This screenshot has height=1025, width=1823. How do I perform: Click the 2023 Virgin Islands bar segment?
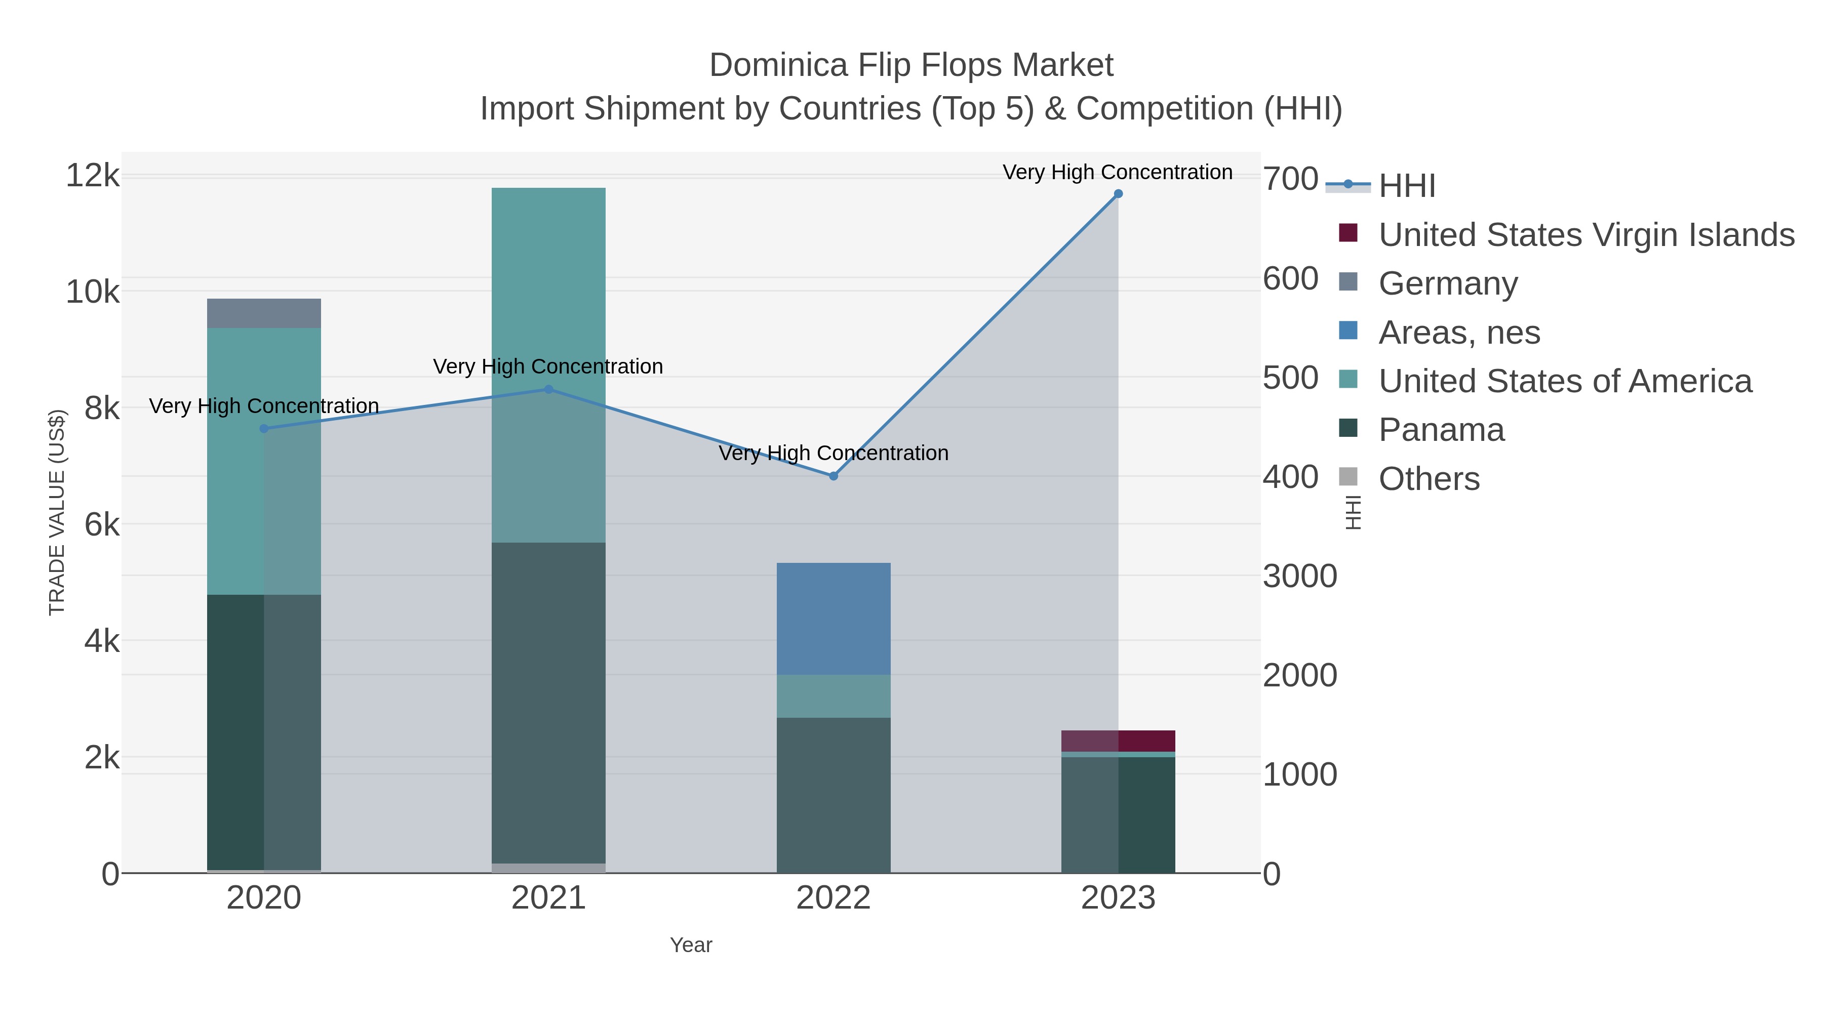1118,742
